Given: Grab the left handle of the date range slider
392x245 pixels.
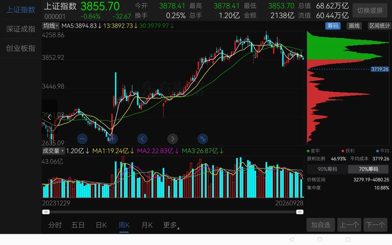Looking at the screenshot, I should pos(46,212).
